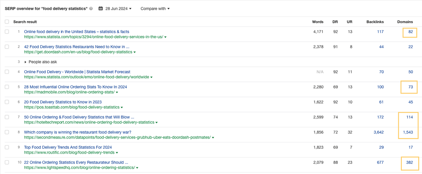Click the N/A words value for Statista Market Forecast
Image resolution: width=422 pixels, height=174 pixels.
(x=319, y=72)
